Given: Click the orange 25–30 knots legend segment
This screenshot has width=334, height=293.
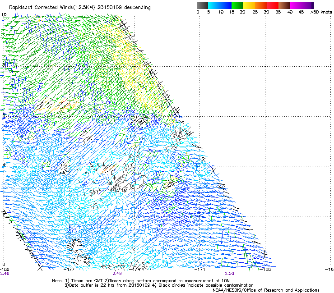Looking at the screenshot, I should pyautogui.click(x=261, y=5).
